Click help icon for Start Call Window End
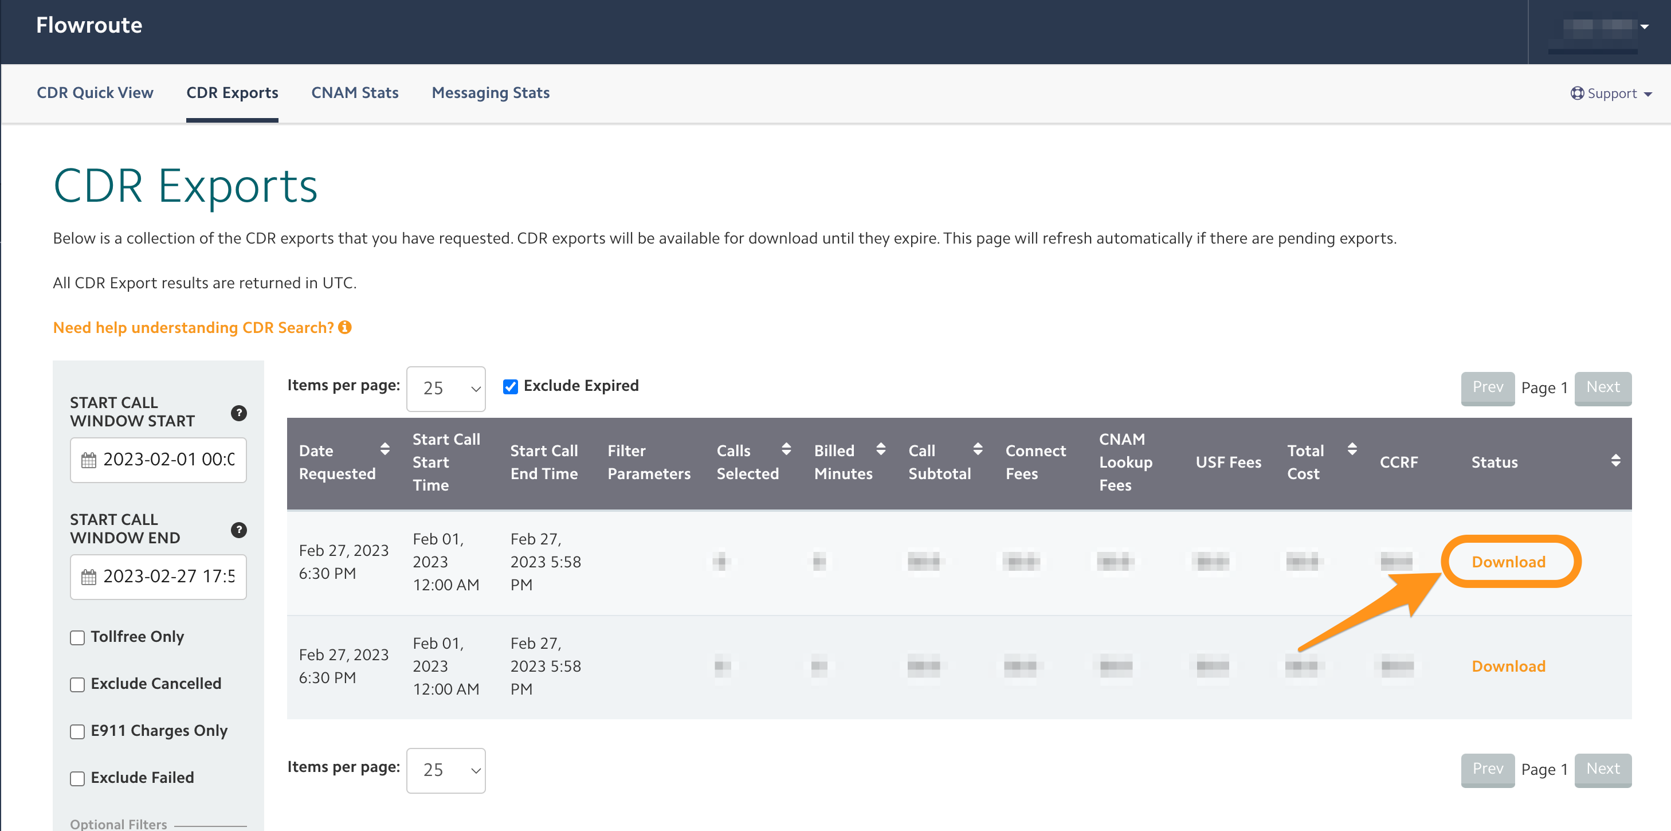1671x831 pixels. (x=239, y=530)
